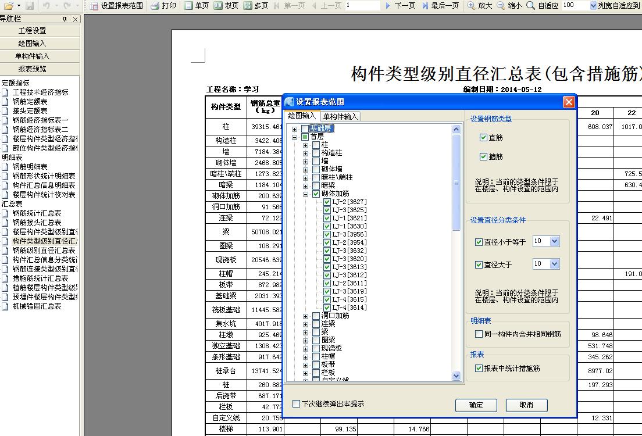
Task: Open the 设置报表范围 toolbar button
Action: (x=117, y=5)
